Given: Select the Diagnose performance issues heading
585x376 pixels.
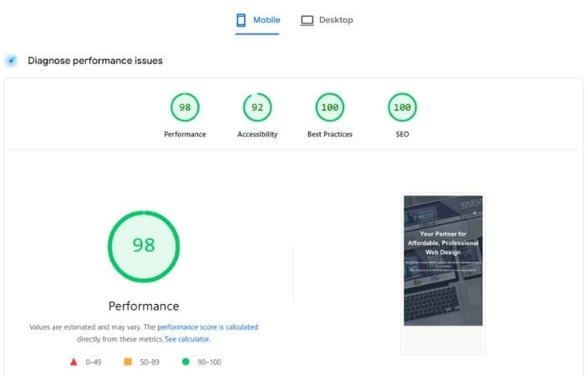Looking at the screenshot, I should (x=95, y=61).
